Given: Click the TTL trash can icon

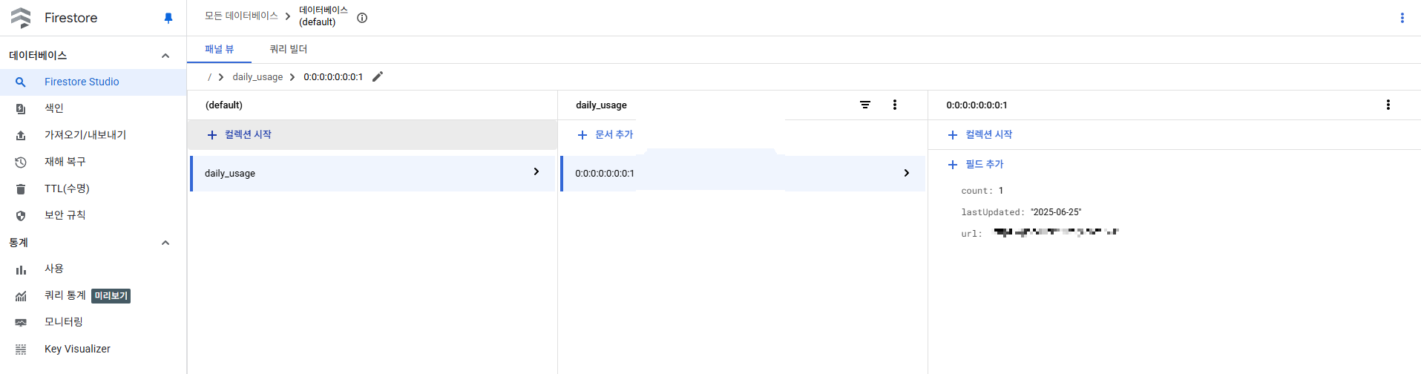Looking at the screenshot, I should (x=21, y=188).
